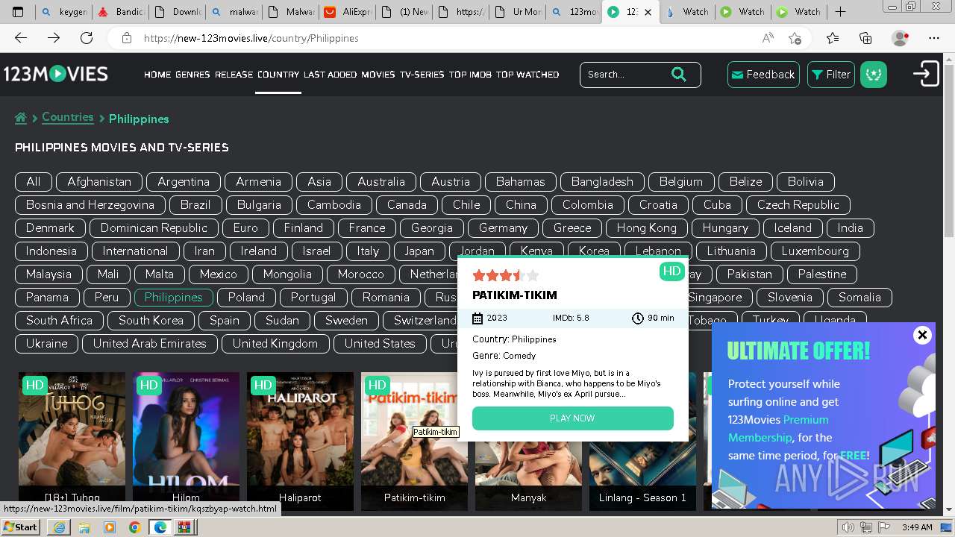This screenshot has height=537, width=955.
Task: Select the South Korea country tag
Action: click(151, 320)
